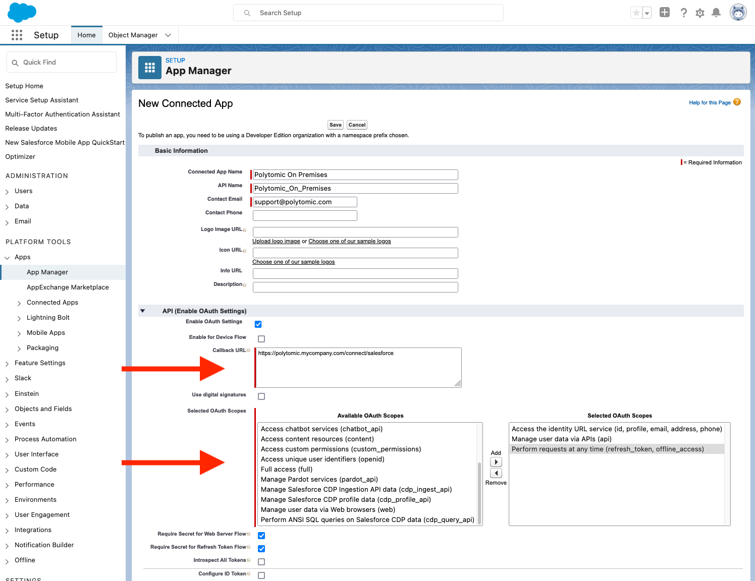This screenshot has height=581, width=755.
Task: Click the Callback URL help icon
Action: point(248,351)
